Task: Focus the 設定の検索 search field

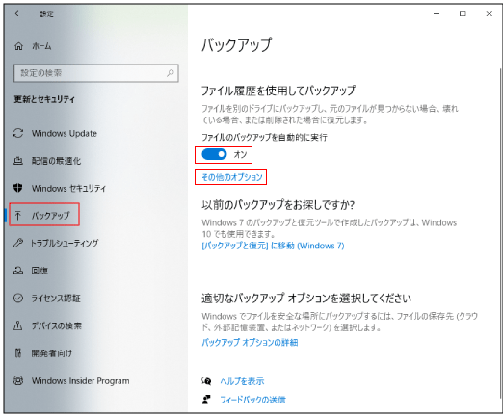Action: [x=96, y=73]
